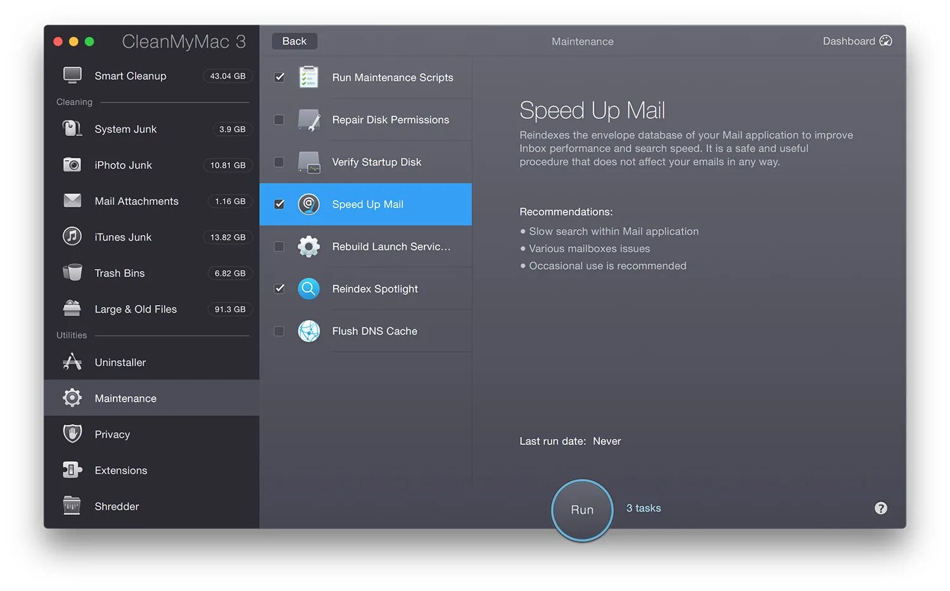Viewport: 950px width, 591px height.
Task: Select the Verify Startup Disk task row
Action: (x=366, y=162)
